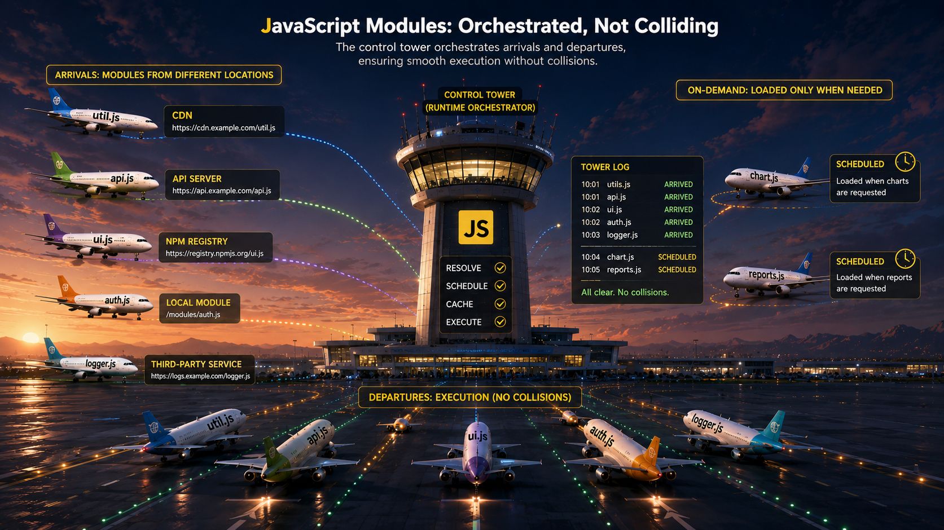Click the clock icon beside the reports.js SCHEDULED card
Image resolution: width=944 pixels, height=530 pixels.
point(905,259)
